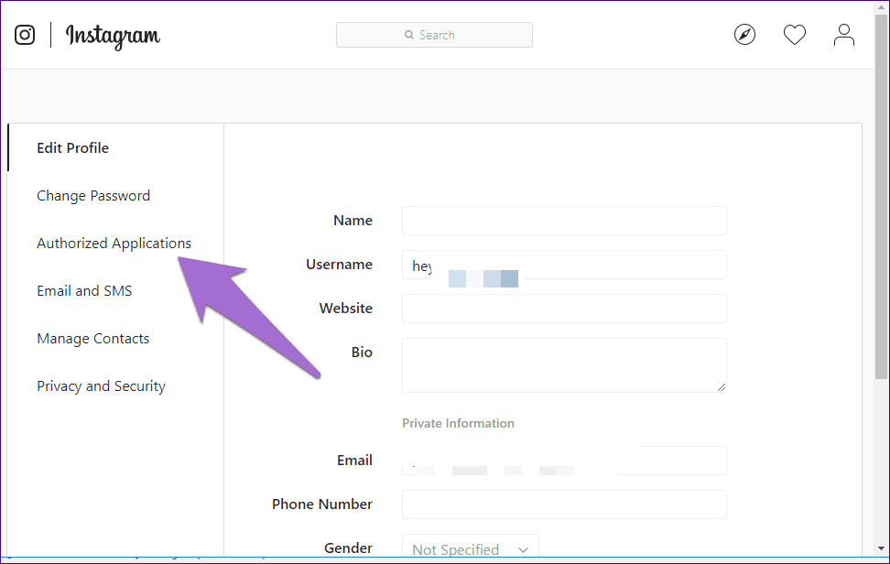890x564 pixels.
Task: Click the Instagram wordmark logo
Action: click(113, 37)
